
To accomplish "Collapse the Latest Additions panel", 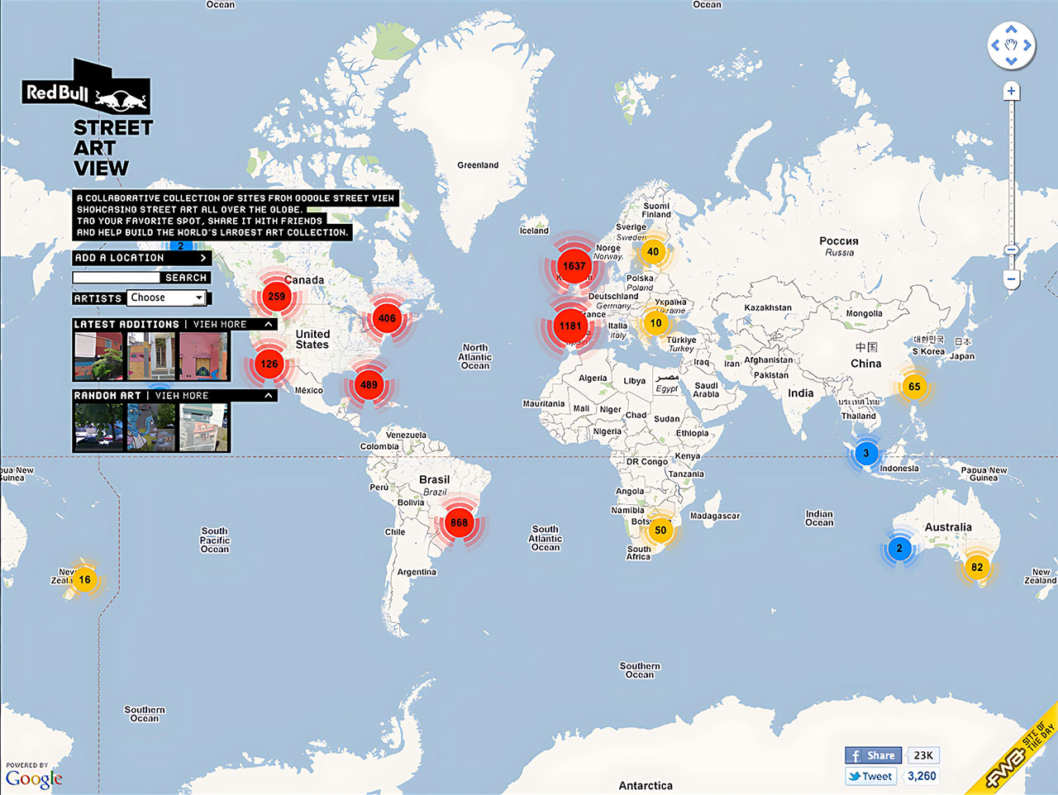I will (269, 325).
